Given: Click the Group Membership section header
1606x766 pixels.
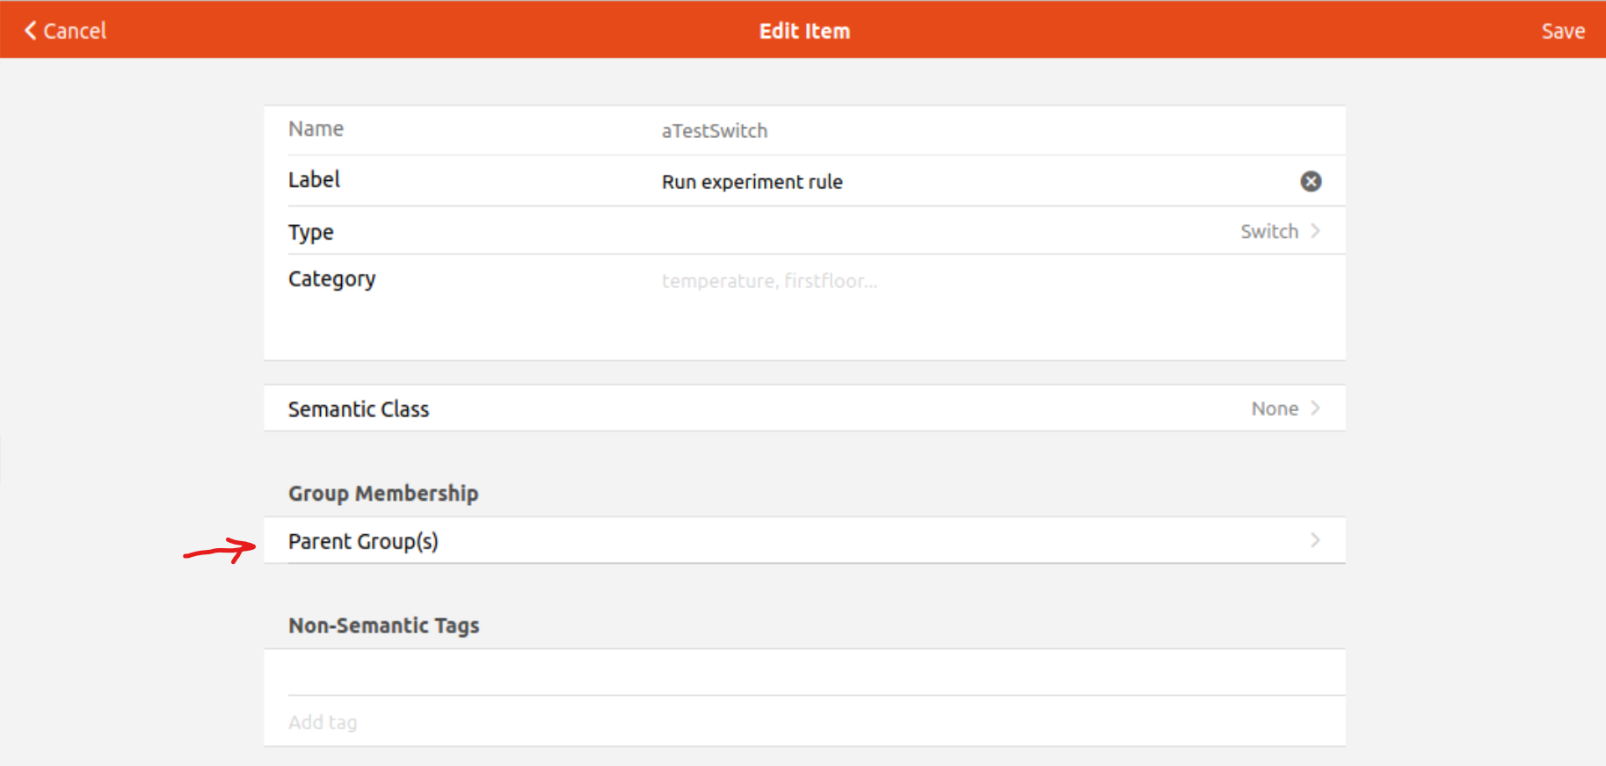Looking at the screenshot, I should coord(383,494).
